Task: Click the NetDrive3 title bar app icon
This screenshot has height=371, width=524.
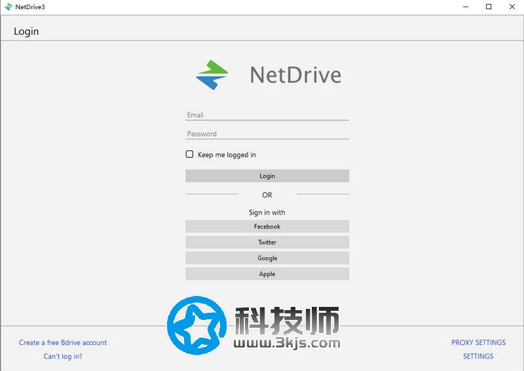Action: [x=9, y=7]
